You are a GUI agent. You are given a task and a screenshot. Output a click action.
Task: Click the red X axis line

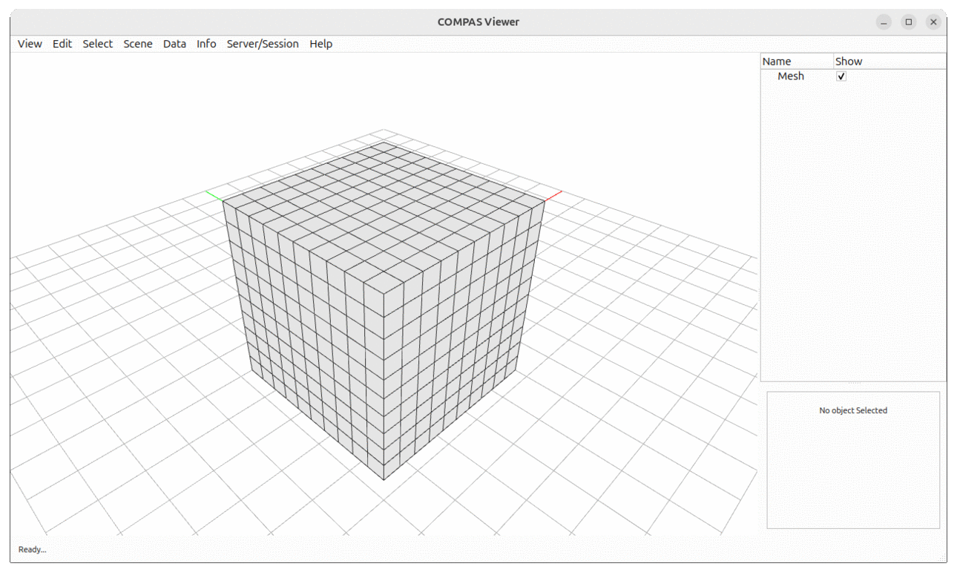pos(555,194)
